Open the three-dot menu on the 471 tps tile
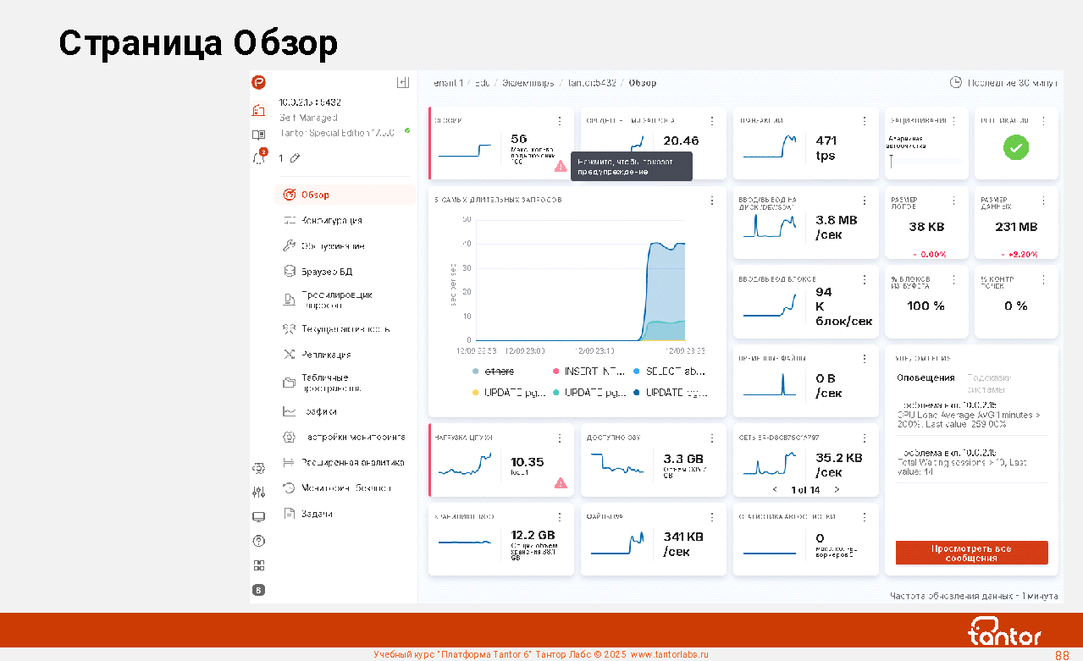The image size is (1083, 661). point(865,121)
